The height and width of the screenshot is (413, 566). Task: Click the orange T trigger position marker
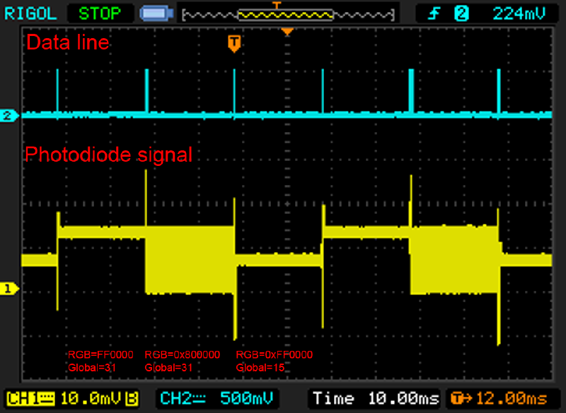tap(235, 43)
